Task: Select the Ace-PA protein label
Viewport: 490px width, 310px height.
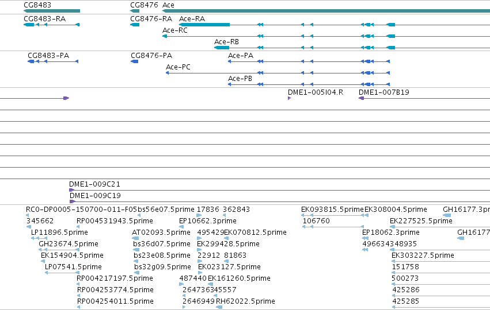Action: tap(241, 56)
